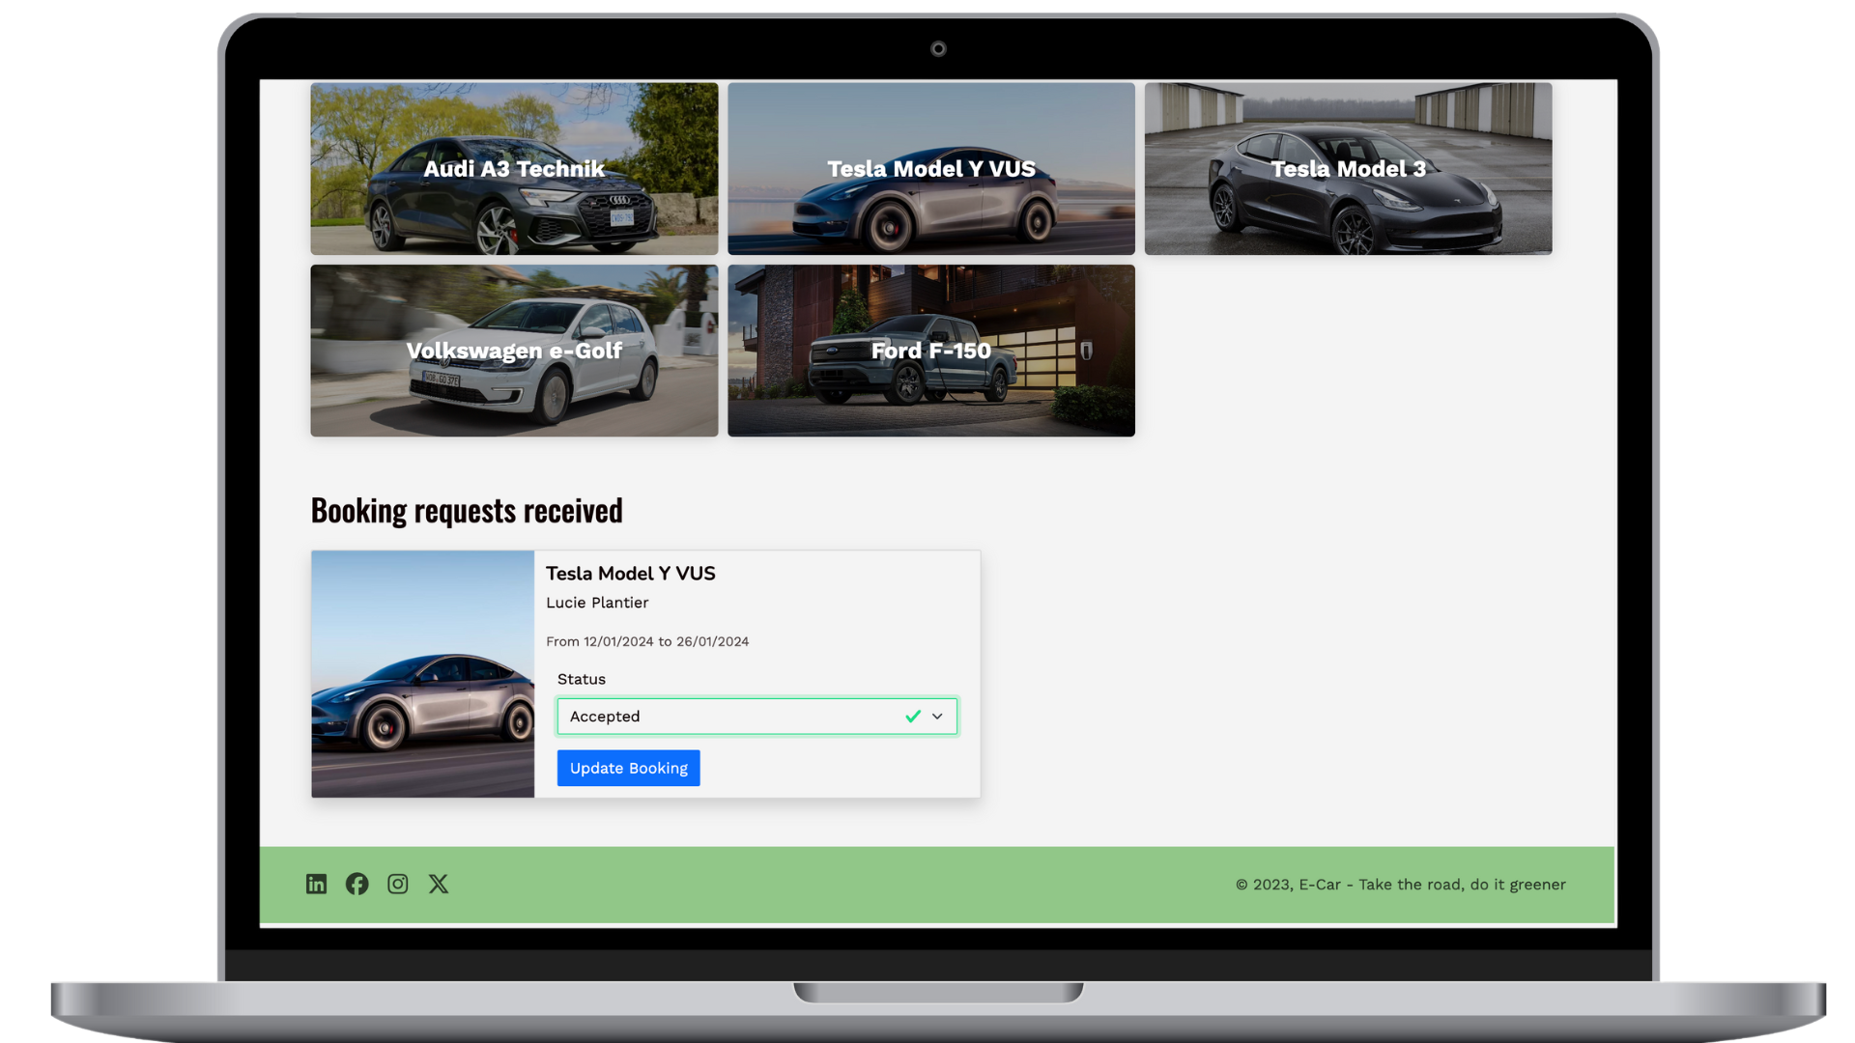Click the X (Twitter) footer icon

(x=439, y=884)
